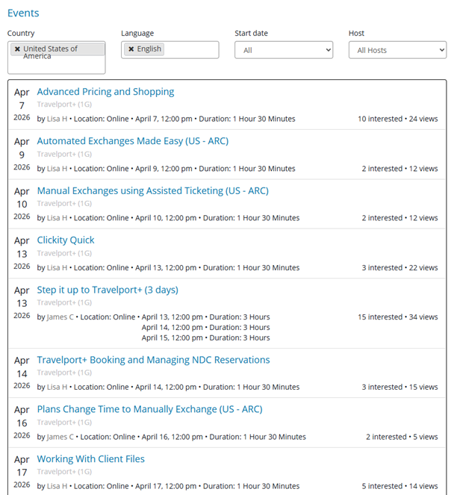Open Step it up to Travelport+ (3 days)
Image resolution: width=454 pixels, height=495 pixels.
pos(108,290)
